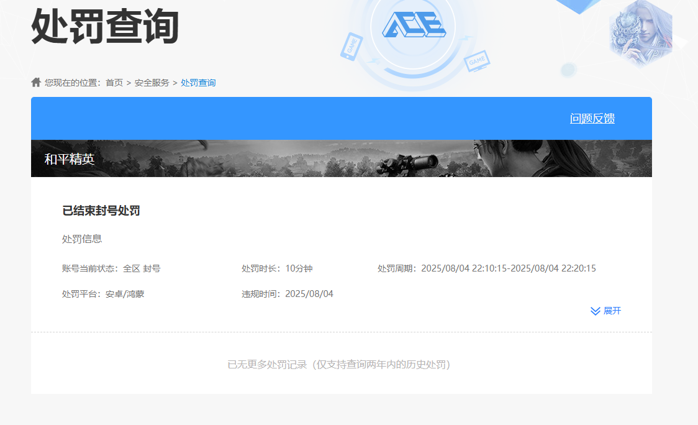Select 处罚查询 breadcrumb item
This screenshot has width=698, height=425.
click(198, 83)
